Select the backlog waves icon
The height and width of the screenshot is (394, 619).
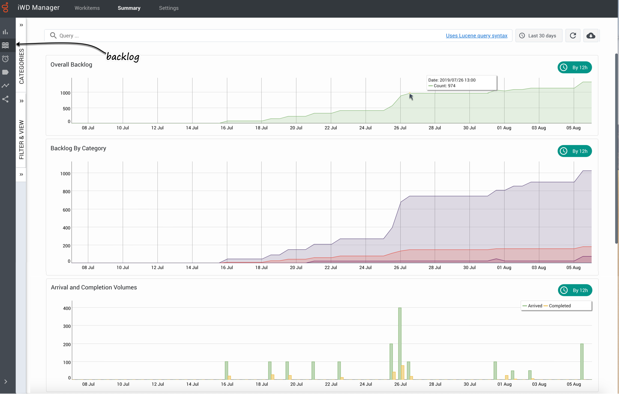point(5,45)
